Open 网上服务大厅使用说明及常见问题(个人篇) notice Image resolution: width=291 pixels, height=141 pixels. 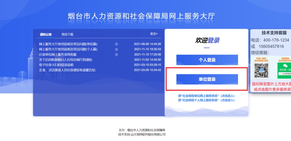(68, 49)
